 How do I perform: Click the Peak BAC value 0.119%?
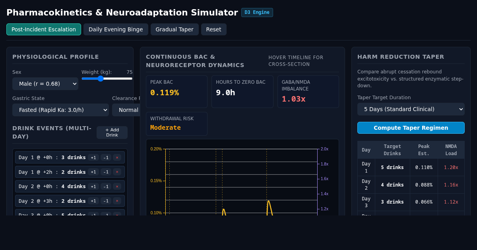pyautogui.click(x=165, y=92)
